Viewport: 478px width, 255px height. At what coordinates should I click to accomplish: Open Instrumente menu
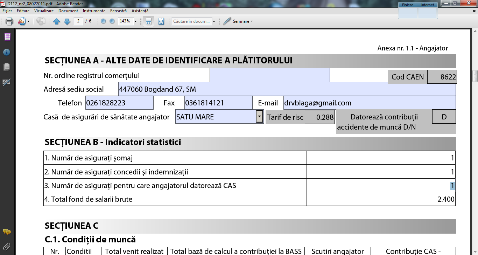pyautogui.click(x=94, y=11)
